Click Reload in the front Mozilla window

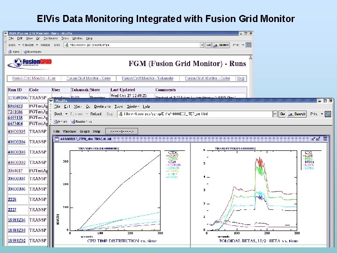pos(95,114)
